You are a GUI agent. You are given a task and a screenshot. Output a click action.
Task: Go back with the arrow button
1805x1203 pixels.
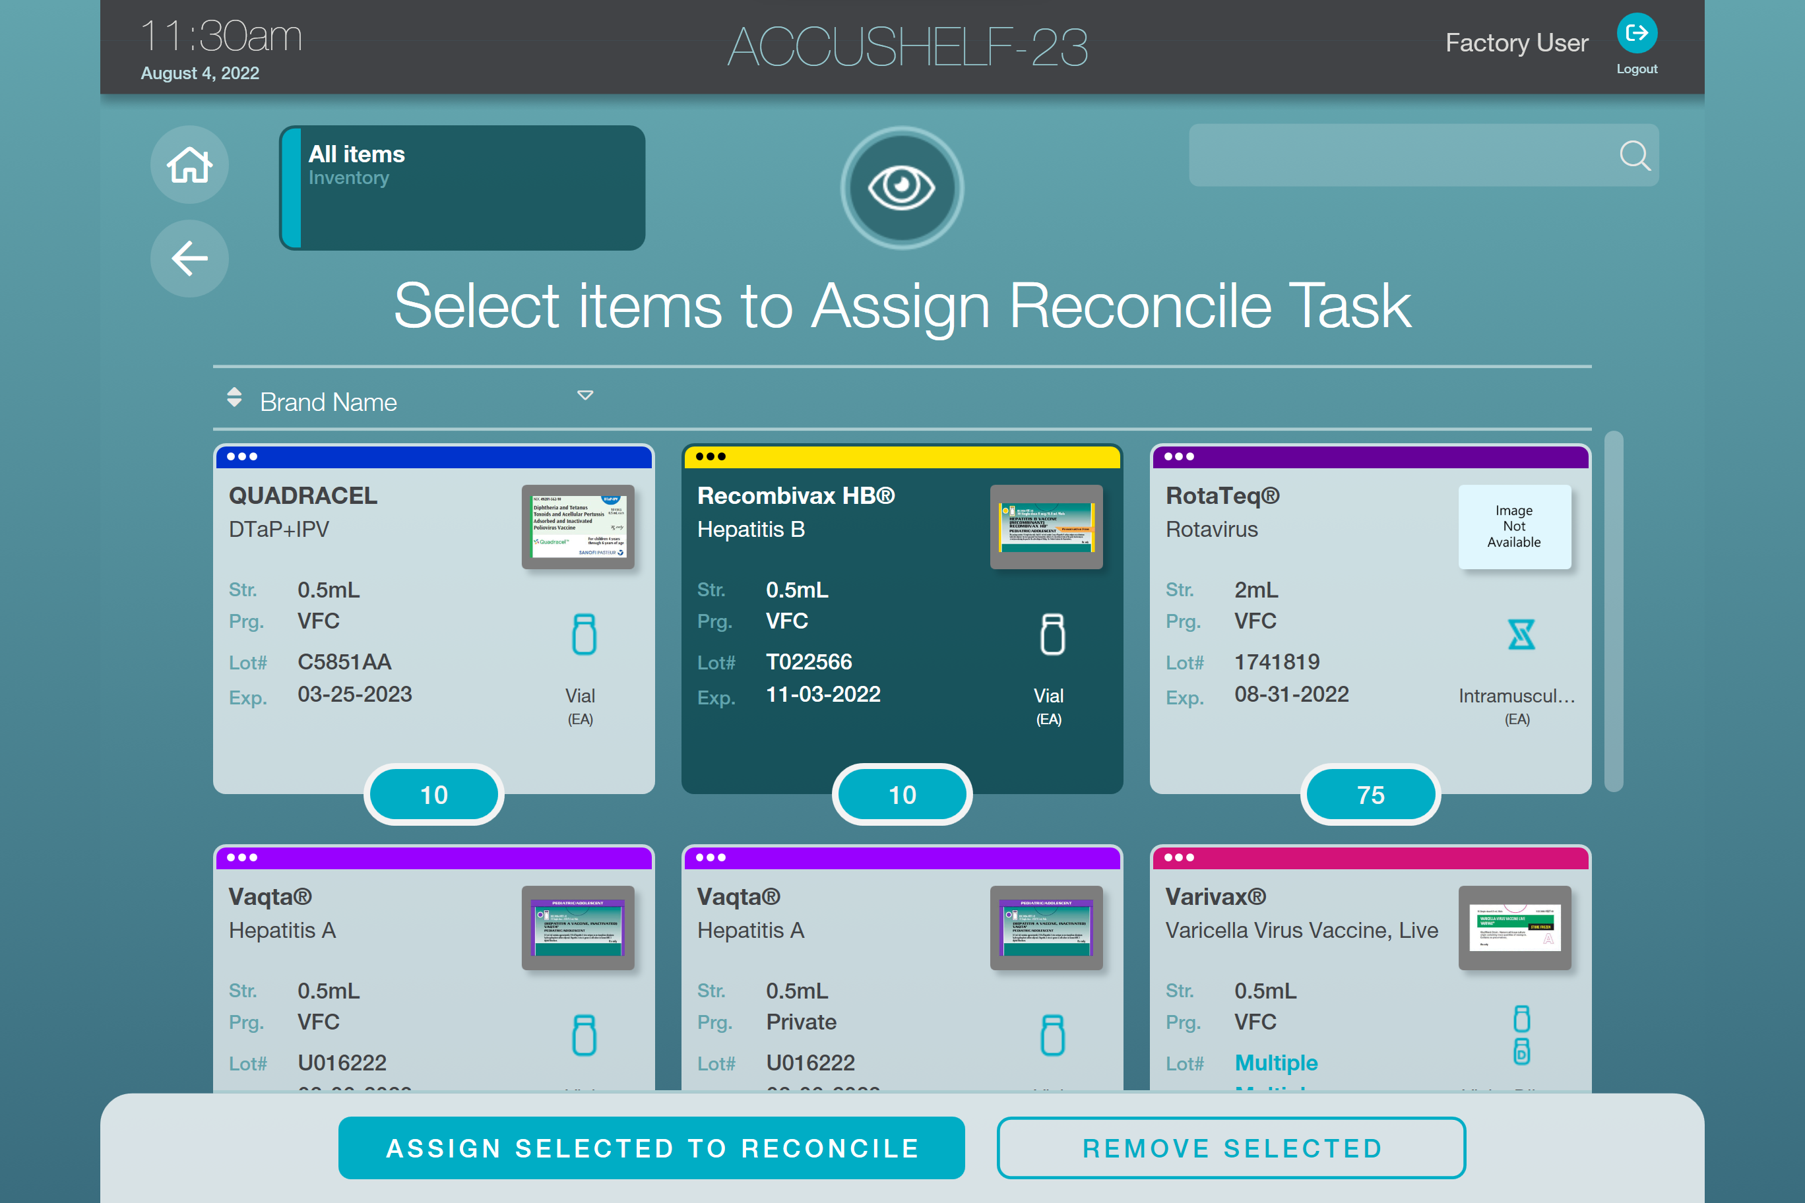point(189,259)
